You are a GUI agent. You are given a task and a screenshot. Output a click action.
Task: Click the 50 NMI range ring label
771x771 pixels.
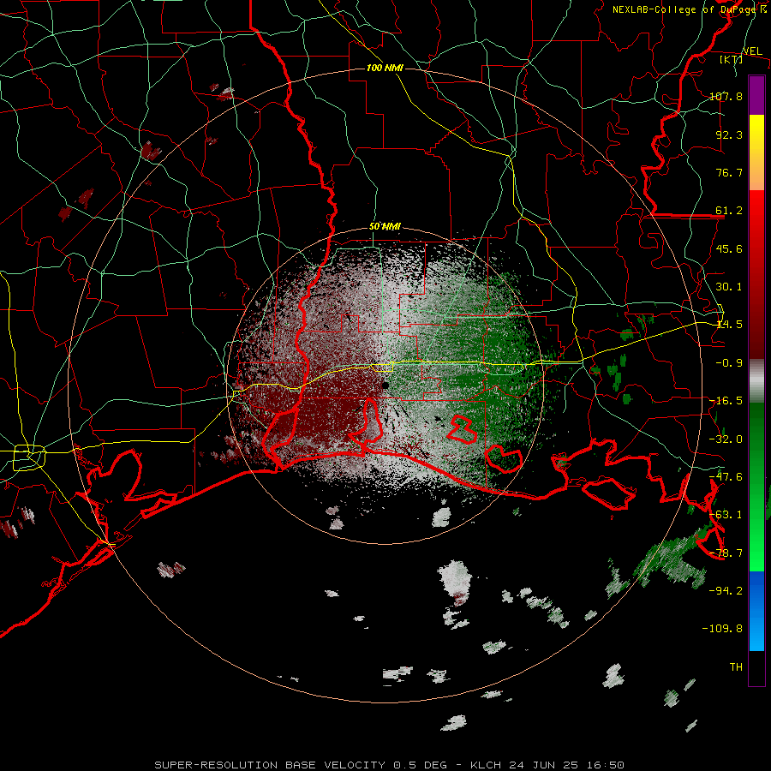point(385,227)
